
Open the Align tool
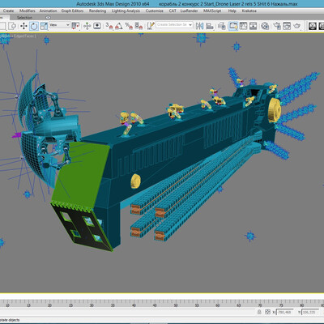tap(210, 26)
